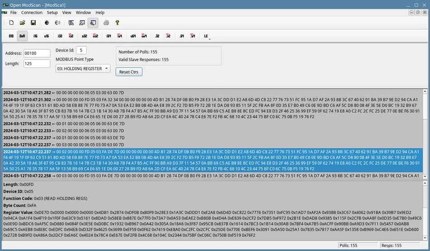Open the Connection menu
Image resolution: width=430 pixels, height=251 pixels.
coord(32,13)
